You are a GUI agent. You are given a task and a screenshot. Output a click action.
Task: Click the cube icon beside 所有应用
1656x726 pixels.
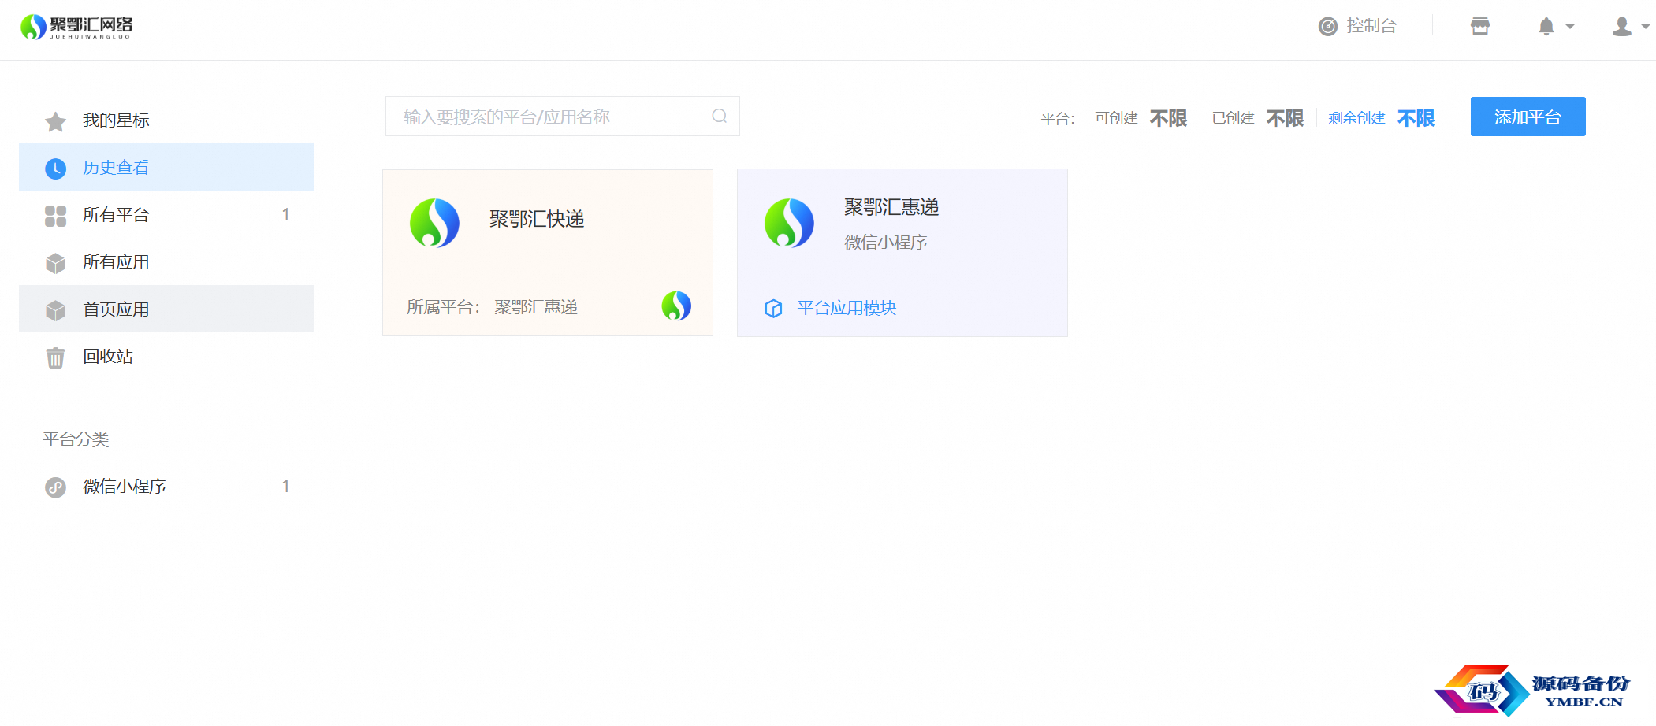pos(55,263)
